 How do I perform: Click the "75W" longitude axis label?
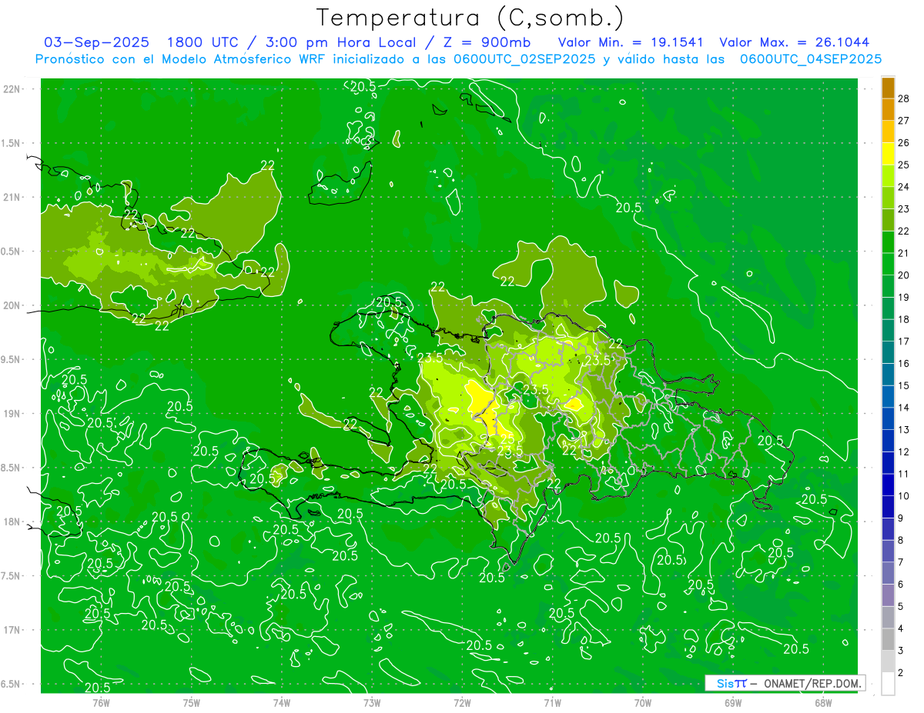tap(191, 702)
